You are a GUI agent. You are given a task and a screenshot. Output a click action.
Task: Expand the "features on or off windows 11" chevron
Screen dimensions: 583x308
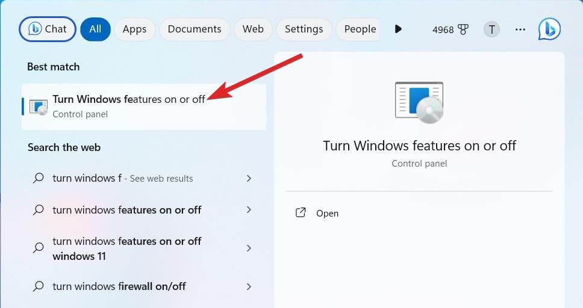(x=249, y=248)
